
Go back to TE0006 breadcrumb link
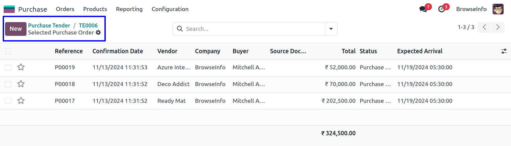pos(88,25)
